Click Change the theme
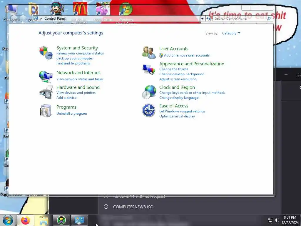The width and height of the screenshot is (301, 226). tap(174, 69)
